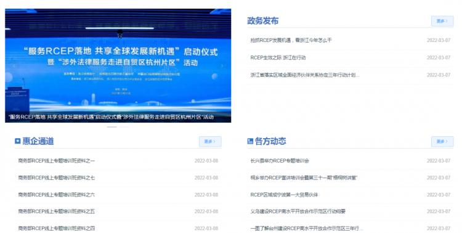The height and width of the screenshot is (233, 462).
Task: Open the 各方动态 section icon
Action: pyautogui.click(x=250, y=141)
